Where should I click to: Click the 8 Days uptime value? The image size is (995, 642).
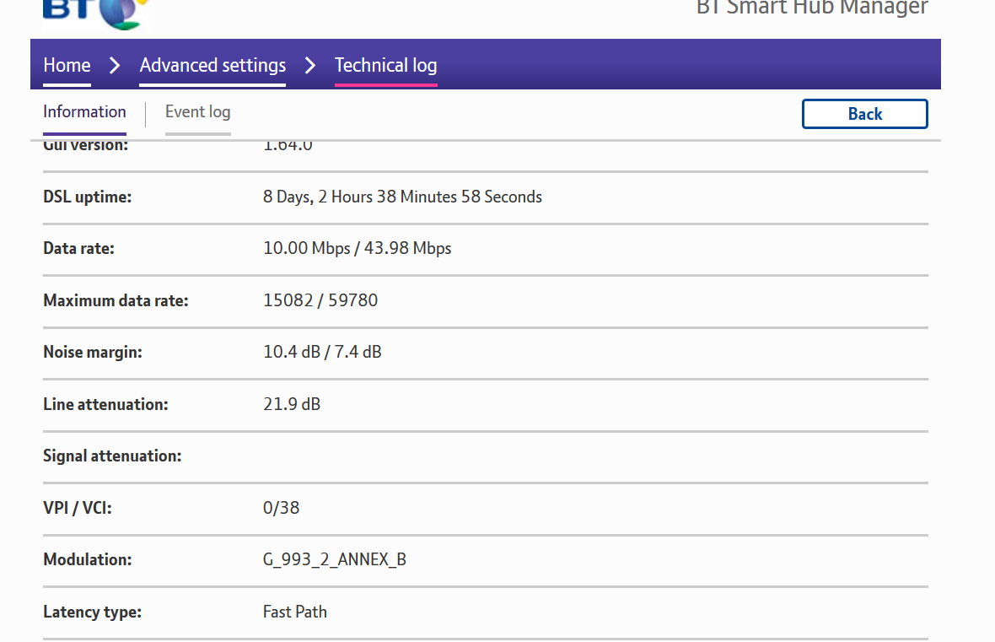(x=402, y=197)
